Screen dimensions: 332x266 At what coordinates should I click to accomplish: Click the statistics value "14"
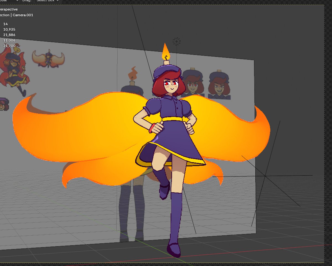pos(6,24)
